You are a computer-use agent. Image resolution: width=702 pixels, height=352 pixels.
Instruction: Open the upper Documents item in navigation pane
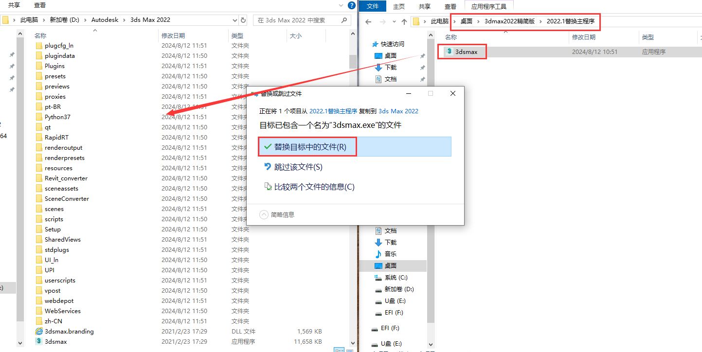pyautogui.click(x=391, y=79)
